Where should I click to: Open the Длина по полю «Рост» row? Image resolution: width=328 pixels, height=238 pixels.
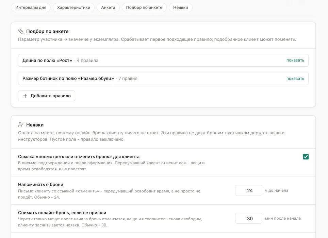[163, 61]
